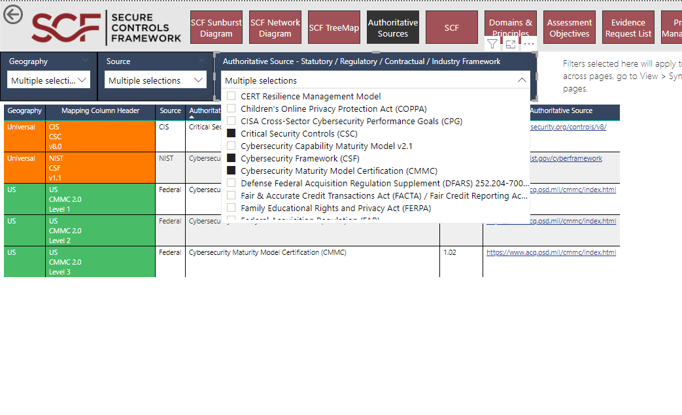
Task: Click the CMMC Level 3 acq.osd.mil link
Action: coord(551,252)
